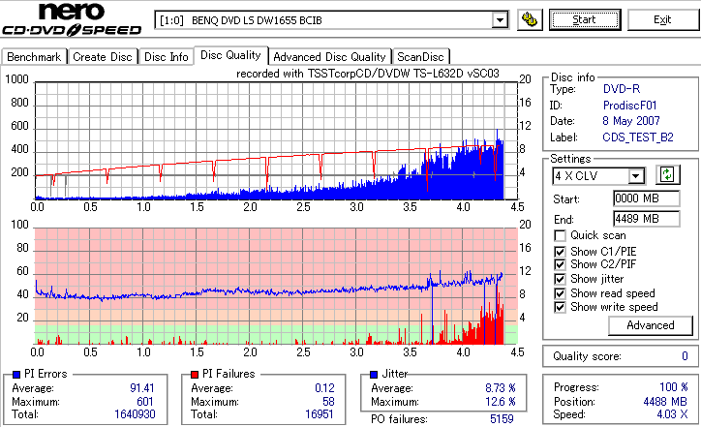Click PI Errors total 1640930
Screen dimensions: 701x427
(135, 414)
